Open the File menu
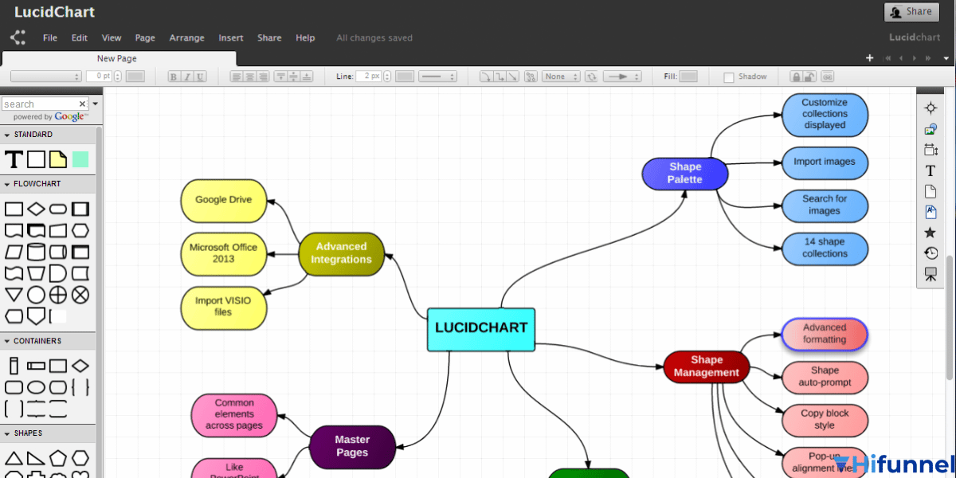This screenshot has width=956, height=478. pos(50,37)
